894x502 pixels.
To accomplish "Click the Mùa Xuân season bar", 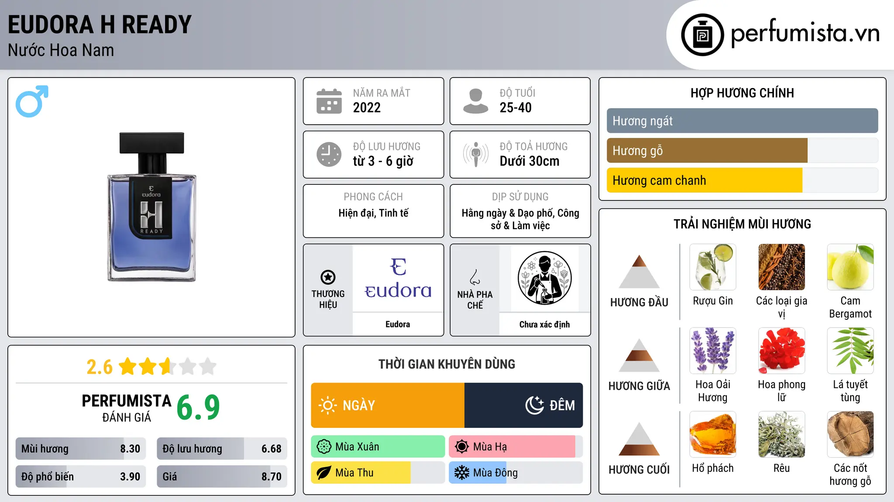I will 378,447.
